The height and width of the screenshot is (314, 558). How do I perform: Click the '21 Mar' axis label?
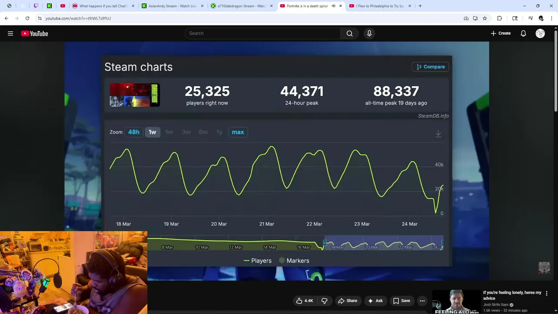coord(267,224)
